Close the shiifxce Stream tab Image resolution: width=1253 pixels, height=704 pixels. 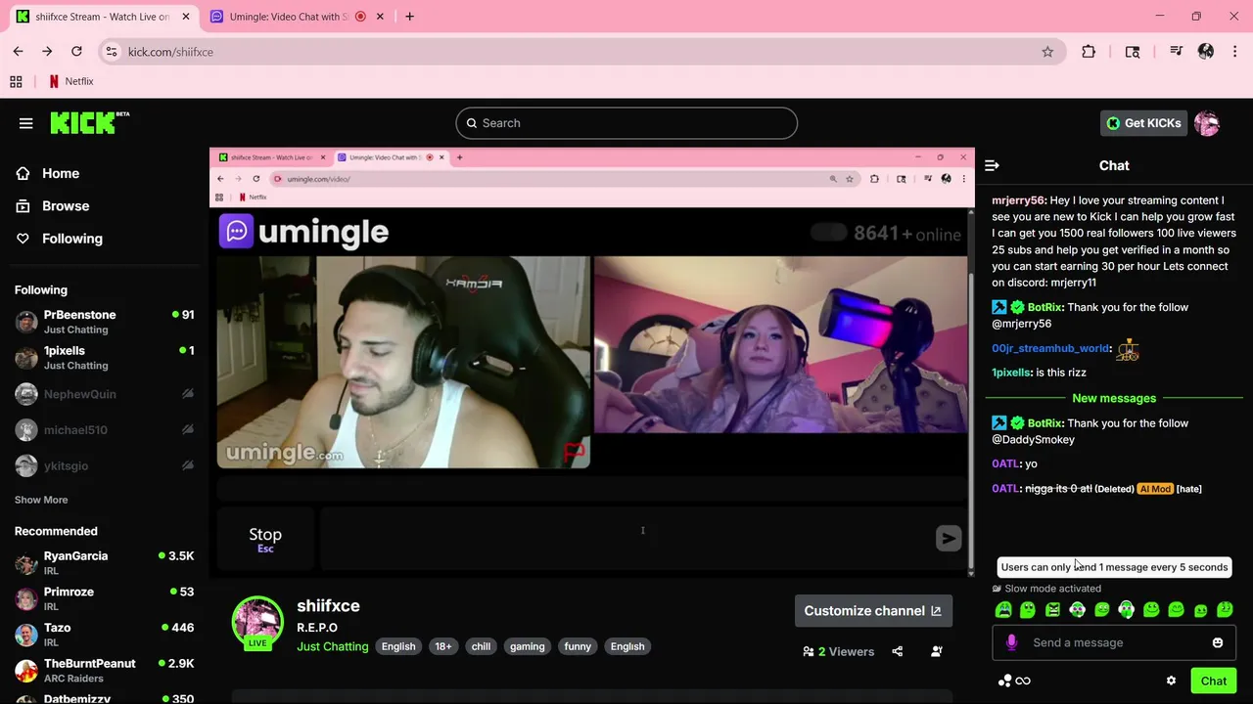(x=186, y=17)
